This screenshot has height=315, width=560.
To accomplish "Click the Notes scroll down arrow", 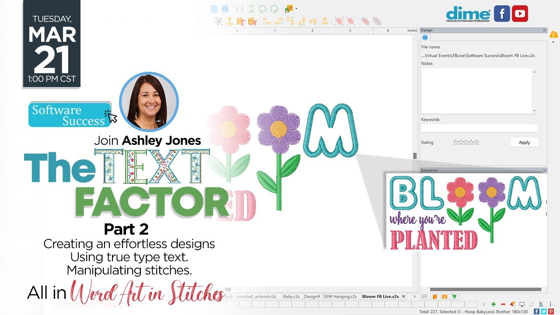I will click(535, 110).
